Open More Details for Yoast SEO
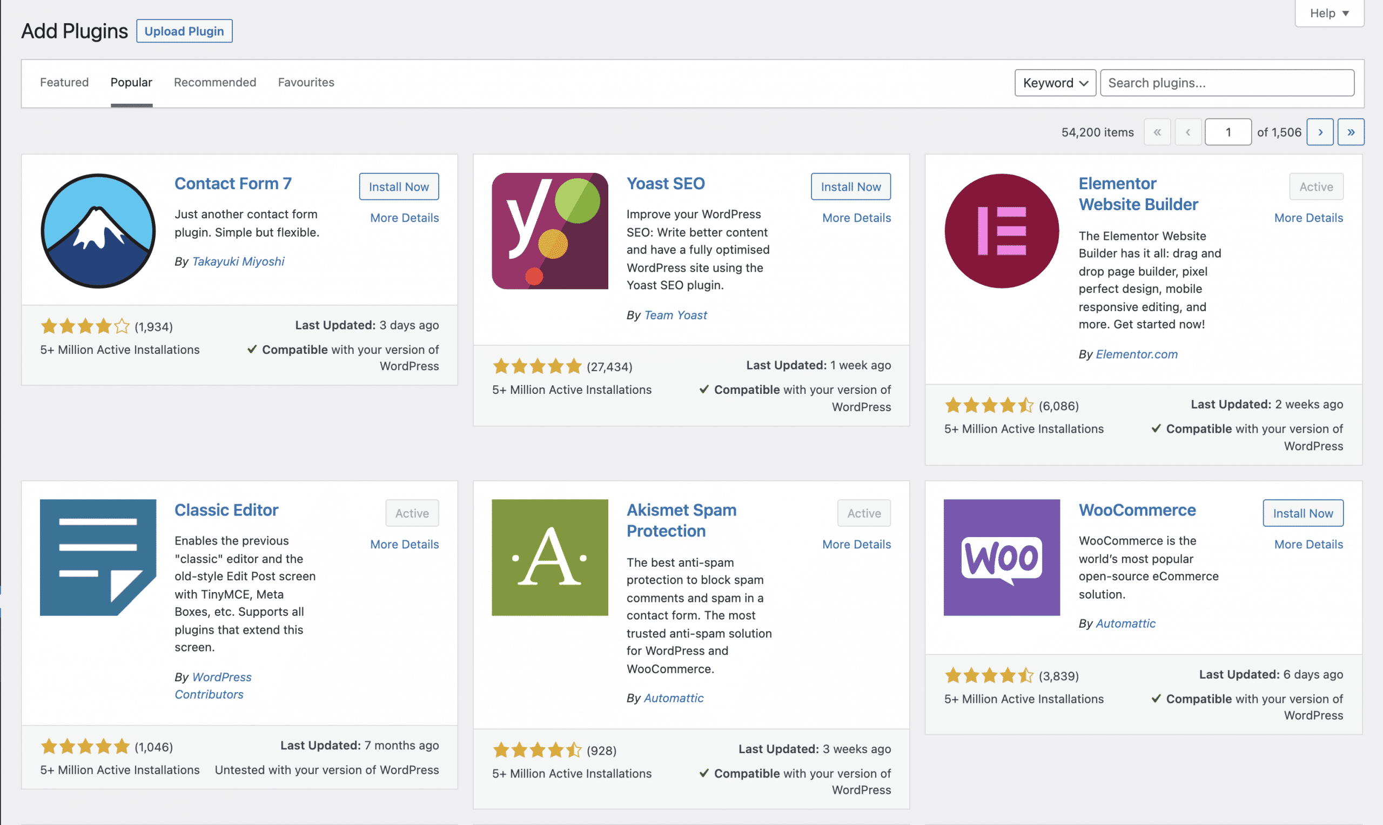Viewport: 1383px width, 825px height. [x=856, y=218]
